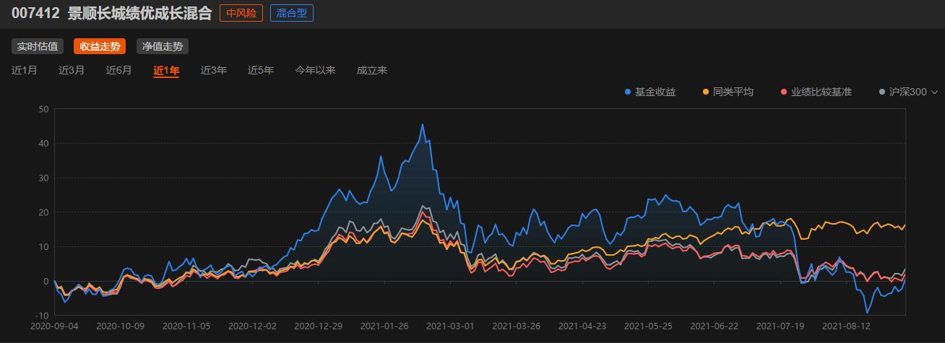This screenshot has height=343, width=945.
Task: Click the blue 基金收益 legend dot
Action: click(628, 92)
